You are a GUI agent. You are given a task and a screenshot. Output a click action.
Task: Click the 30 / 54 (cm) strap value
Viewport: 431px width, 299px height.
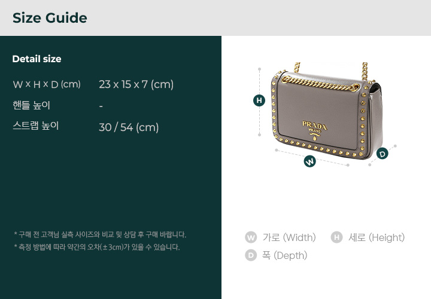click(129, 127)
